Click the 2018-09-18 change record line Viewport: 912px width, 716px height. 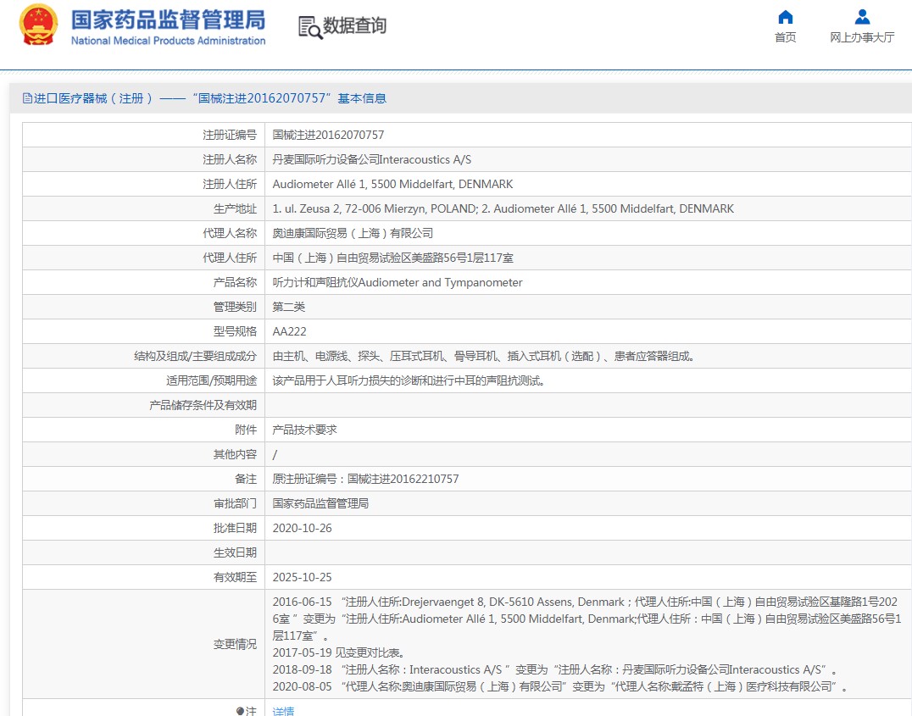pos(555,669)
